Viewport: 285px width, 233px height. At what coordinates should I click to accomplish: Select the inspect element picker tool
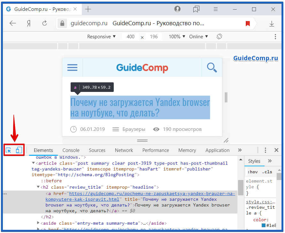click(x=9, y=150)
